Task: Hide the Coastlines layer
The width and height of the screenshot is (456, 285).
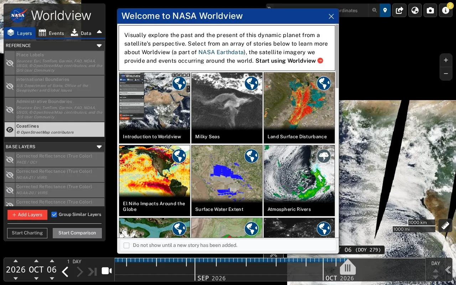Action: [x=10, y=130]
